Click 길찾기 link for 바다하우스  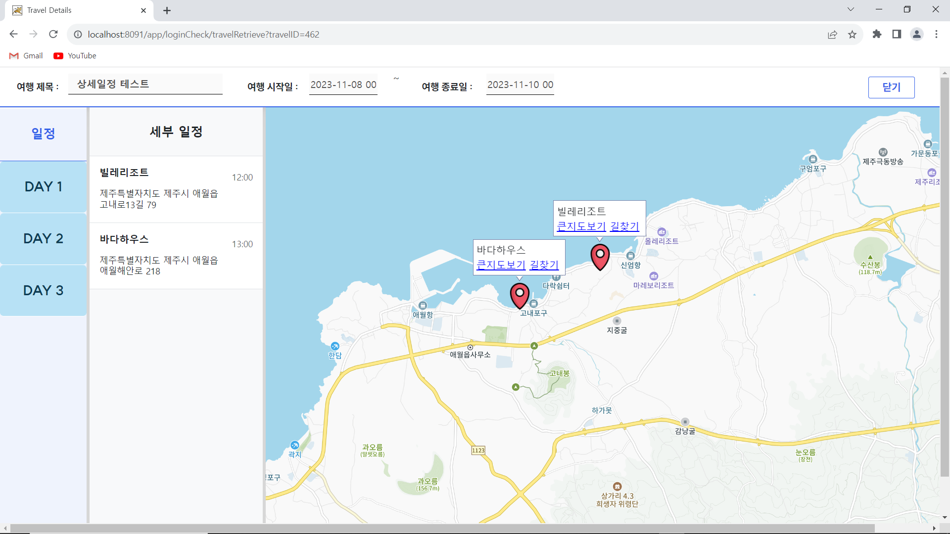544,265
